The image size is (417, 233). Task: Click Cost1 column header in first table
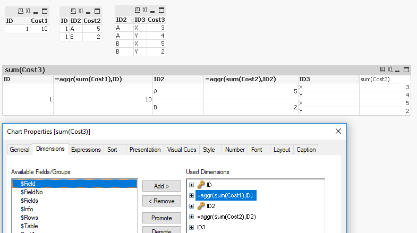pos(39,21)
